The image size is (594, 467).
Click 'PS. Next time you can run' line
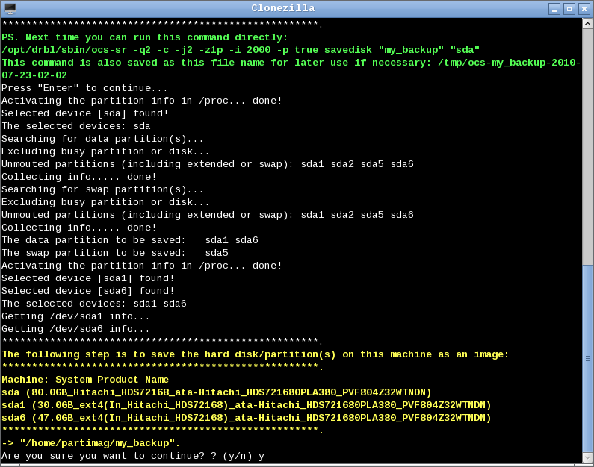(x=145, y=37)
